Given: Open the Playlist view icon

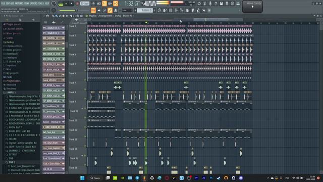Looking at the screenshot, I should [x=159, y=10].
